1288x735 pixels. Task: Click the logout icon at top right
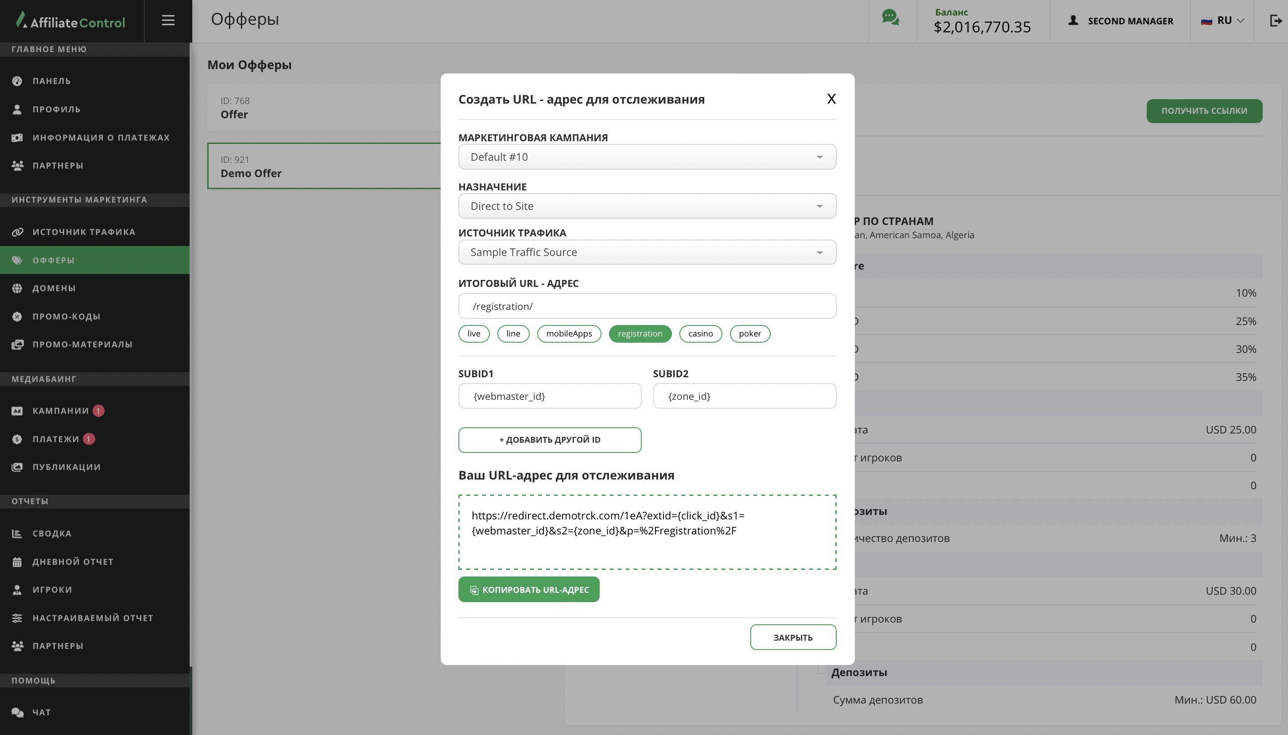point(1276,21)
